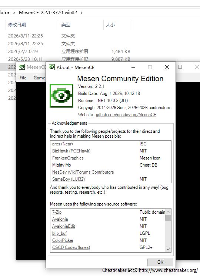The width and height of the screenshot is (200, 276).
Task: Click the scroll up arrow in software list
Action: click(168, 212)
